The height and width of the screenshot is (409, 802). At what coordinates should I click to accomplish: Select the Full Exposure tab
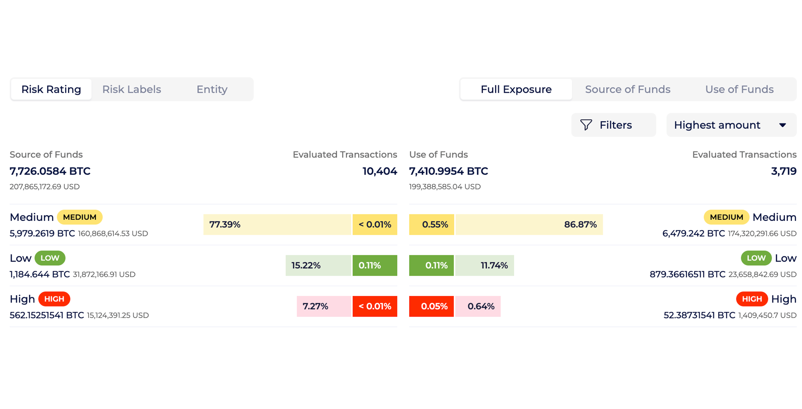click(x=516, y=89)
